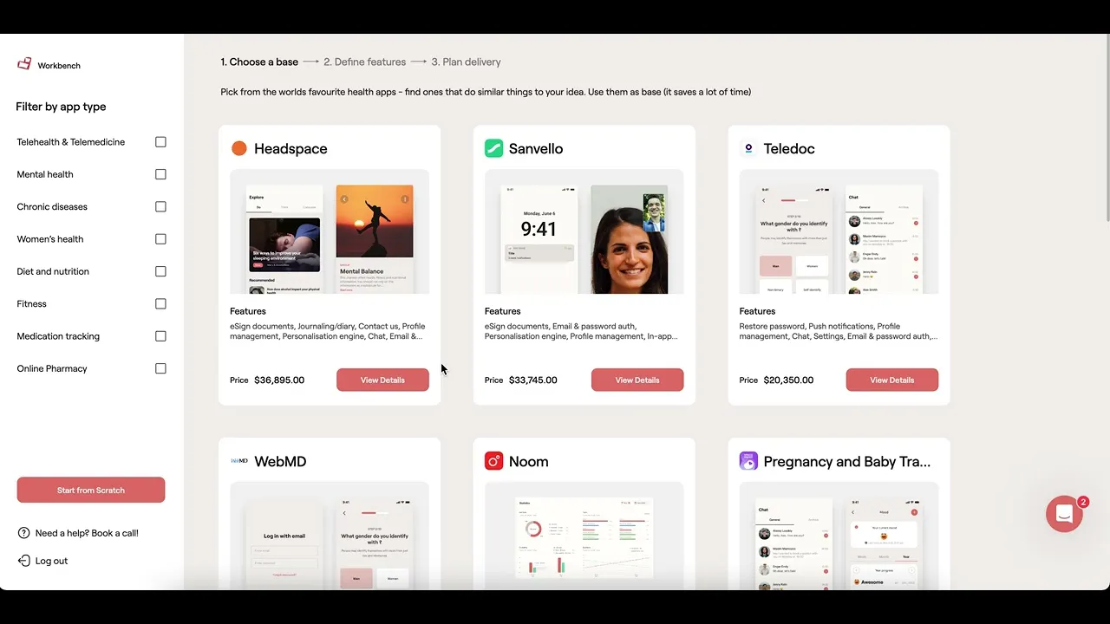Click the Log out link
The height and width of the screenshot is (624, 1110).
(51, 561)
